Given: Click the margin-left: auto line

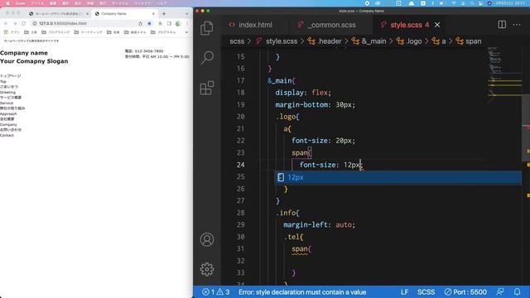Looking at the screenshot, I should (x=319, y=224).
